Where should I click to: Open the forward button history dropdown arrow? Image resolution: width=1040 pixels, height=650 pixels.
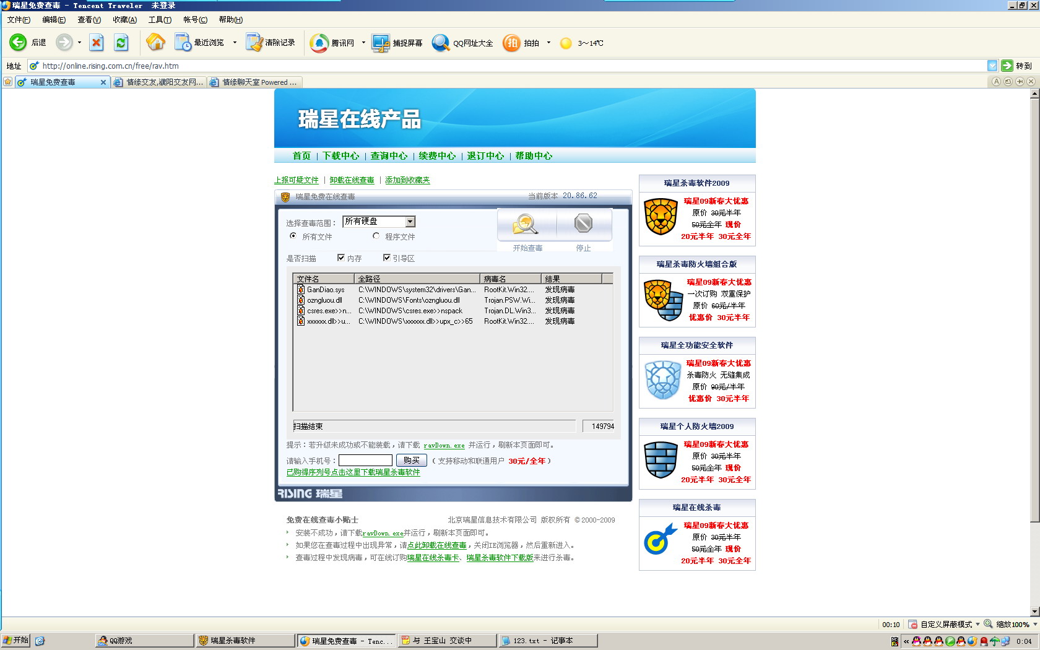[79, 43]
